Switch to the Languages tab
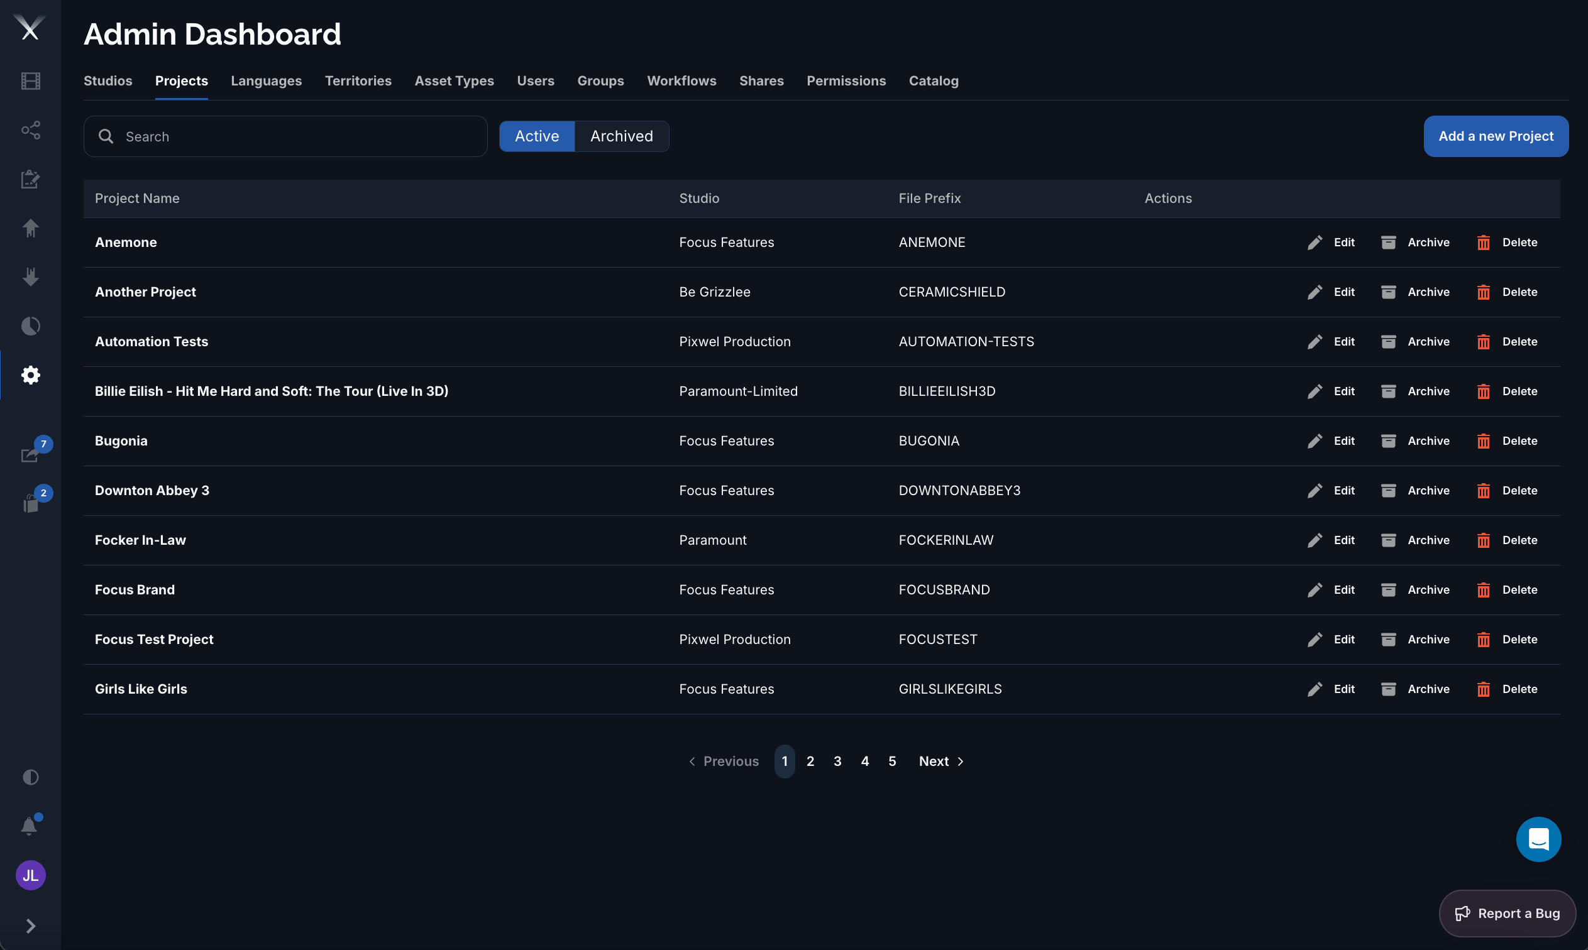This screenshot has width=1588, height=950. (267, 80)
